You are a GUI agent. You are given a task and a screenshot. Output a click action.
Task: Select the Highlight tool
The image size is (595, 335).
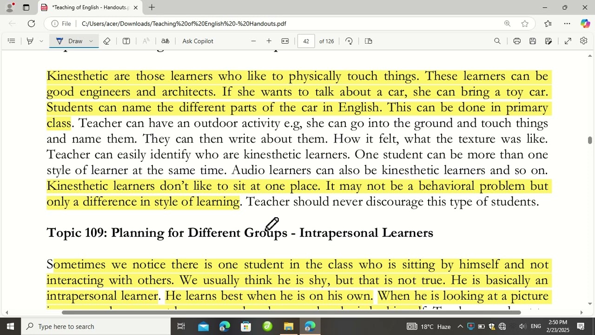30,41
